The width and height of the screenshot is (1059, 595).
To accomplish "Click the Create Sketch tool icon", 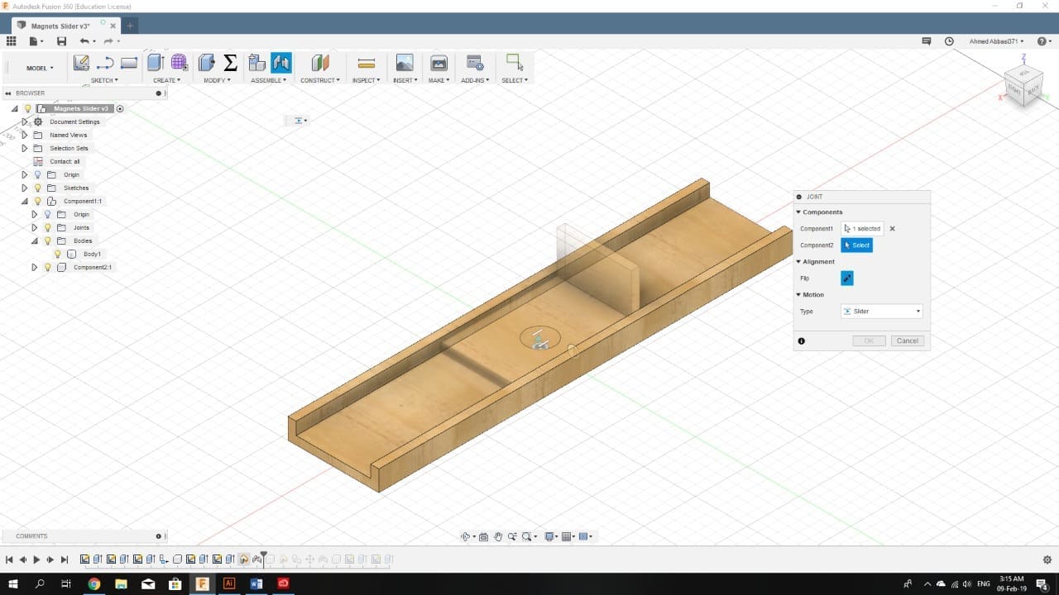I will tap(81, 63).
